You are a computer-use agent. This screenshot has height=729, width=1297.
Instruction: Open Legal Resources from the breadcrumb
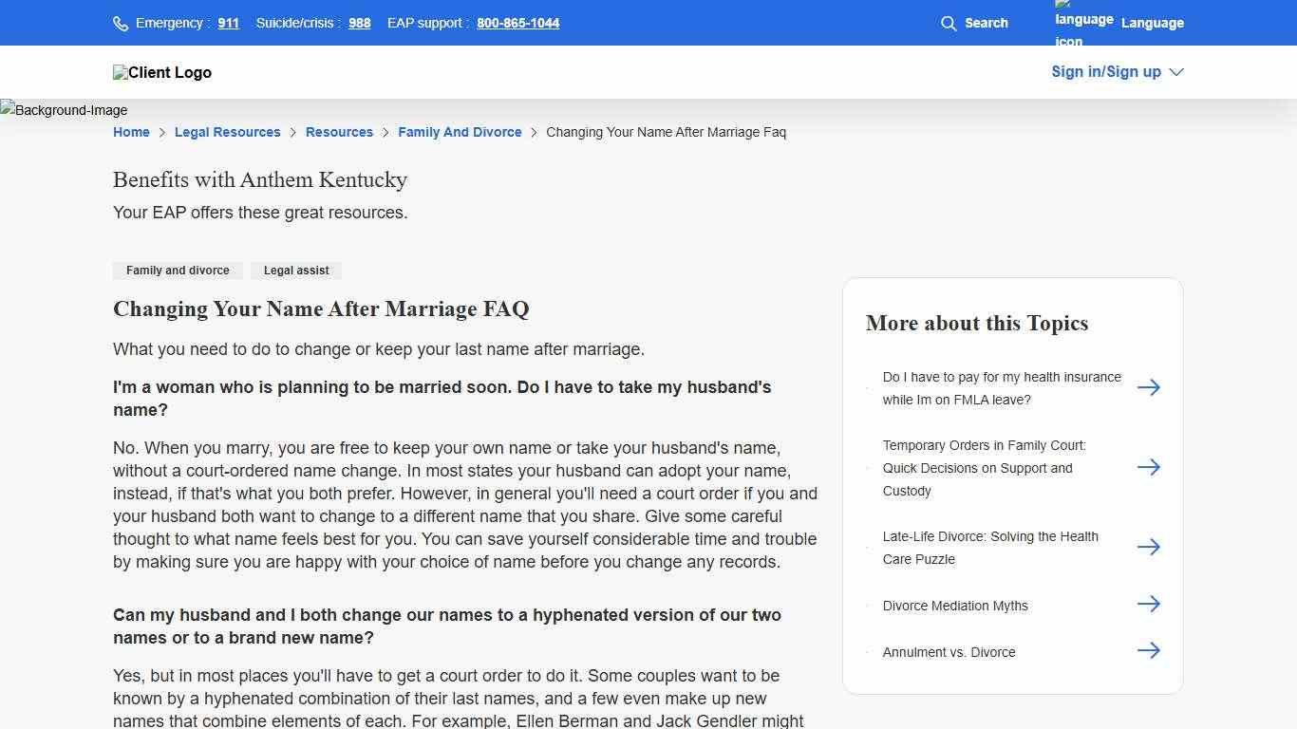pos(227,132)
